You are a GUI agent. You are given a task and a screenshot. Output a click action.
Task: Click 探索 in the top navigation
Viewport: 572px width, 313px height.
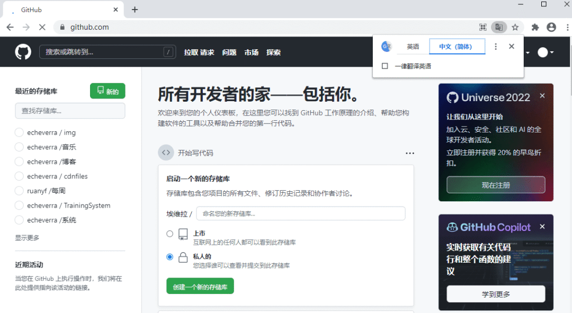point(273,52)
